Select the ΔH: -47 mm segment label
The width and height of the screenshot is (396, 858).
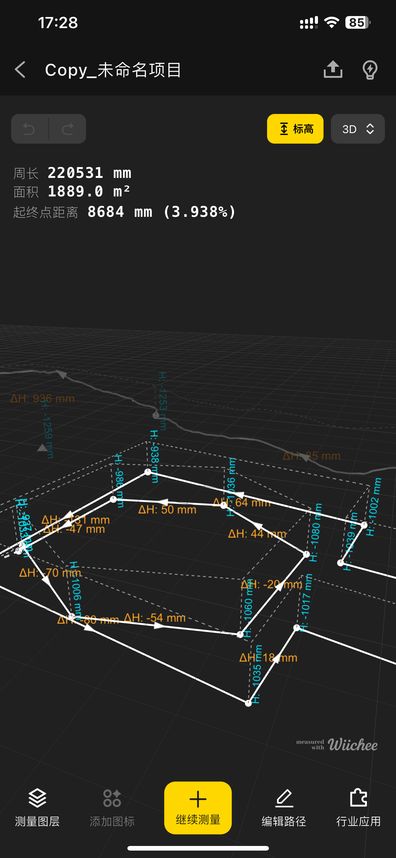74,529
